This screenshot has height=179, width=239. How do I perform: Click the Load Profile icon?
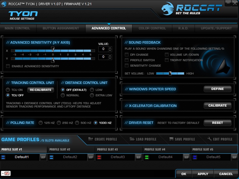pos(132,139)
